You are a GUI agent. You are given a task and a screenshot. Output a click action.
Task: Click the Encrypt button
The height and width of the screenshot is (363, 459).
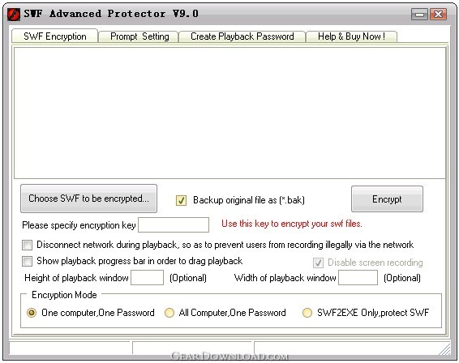387,199
